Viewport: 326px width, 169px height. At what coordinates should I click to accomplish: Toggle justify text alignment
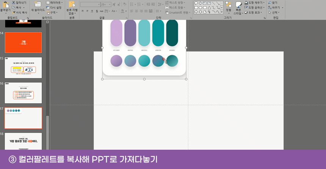146,11
